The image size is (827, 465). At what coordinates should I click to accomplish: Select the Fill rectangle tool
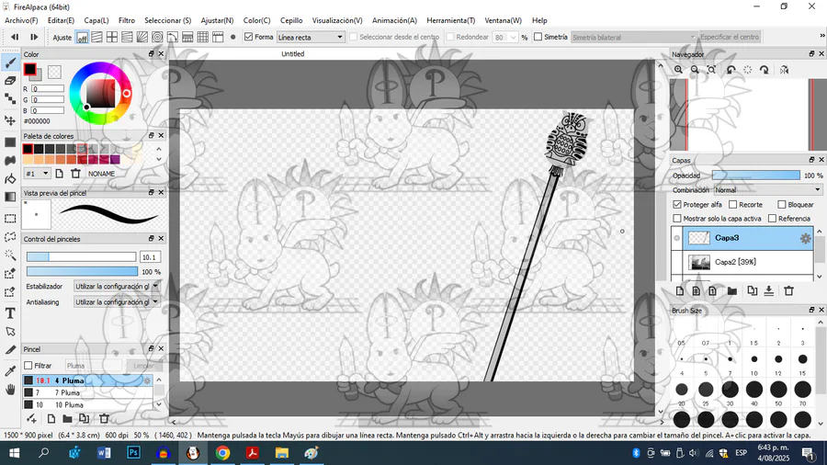[10, 142]
